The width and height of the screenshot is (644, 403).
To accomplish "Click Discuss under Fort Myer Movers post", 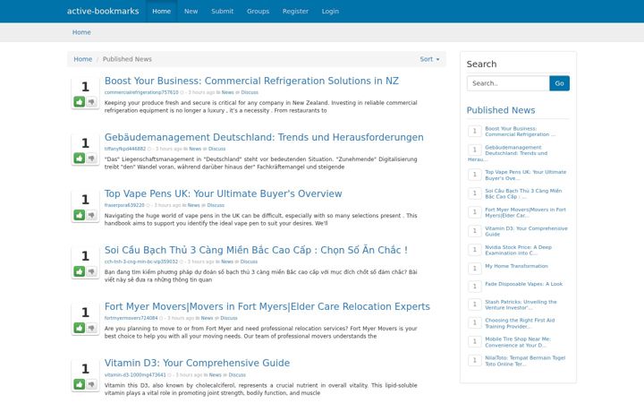I will pos(229,318).
